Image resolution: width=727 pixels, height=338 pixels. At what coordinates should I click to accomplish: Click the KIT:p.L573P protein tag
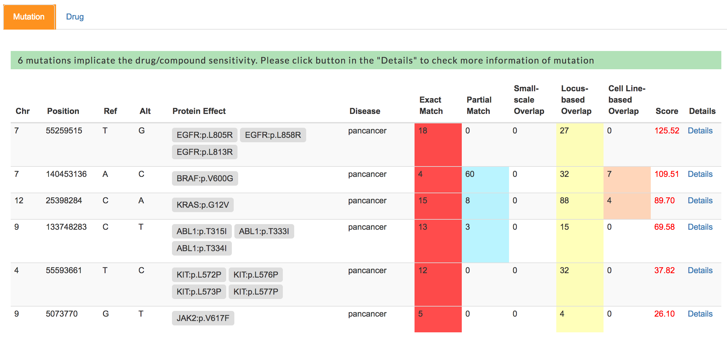pyautogui.click(x=199, y=292)
